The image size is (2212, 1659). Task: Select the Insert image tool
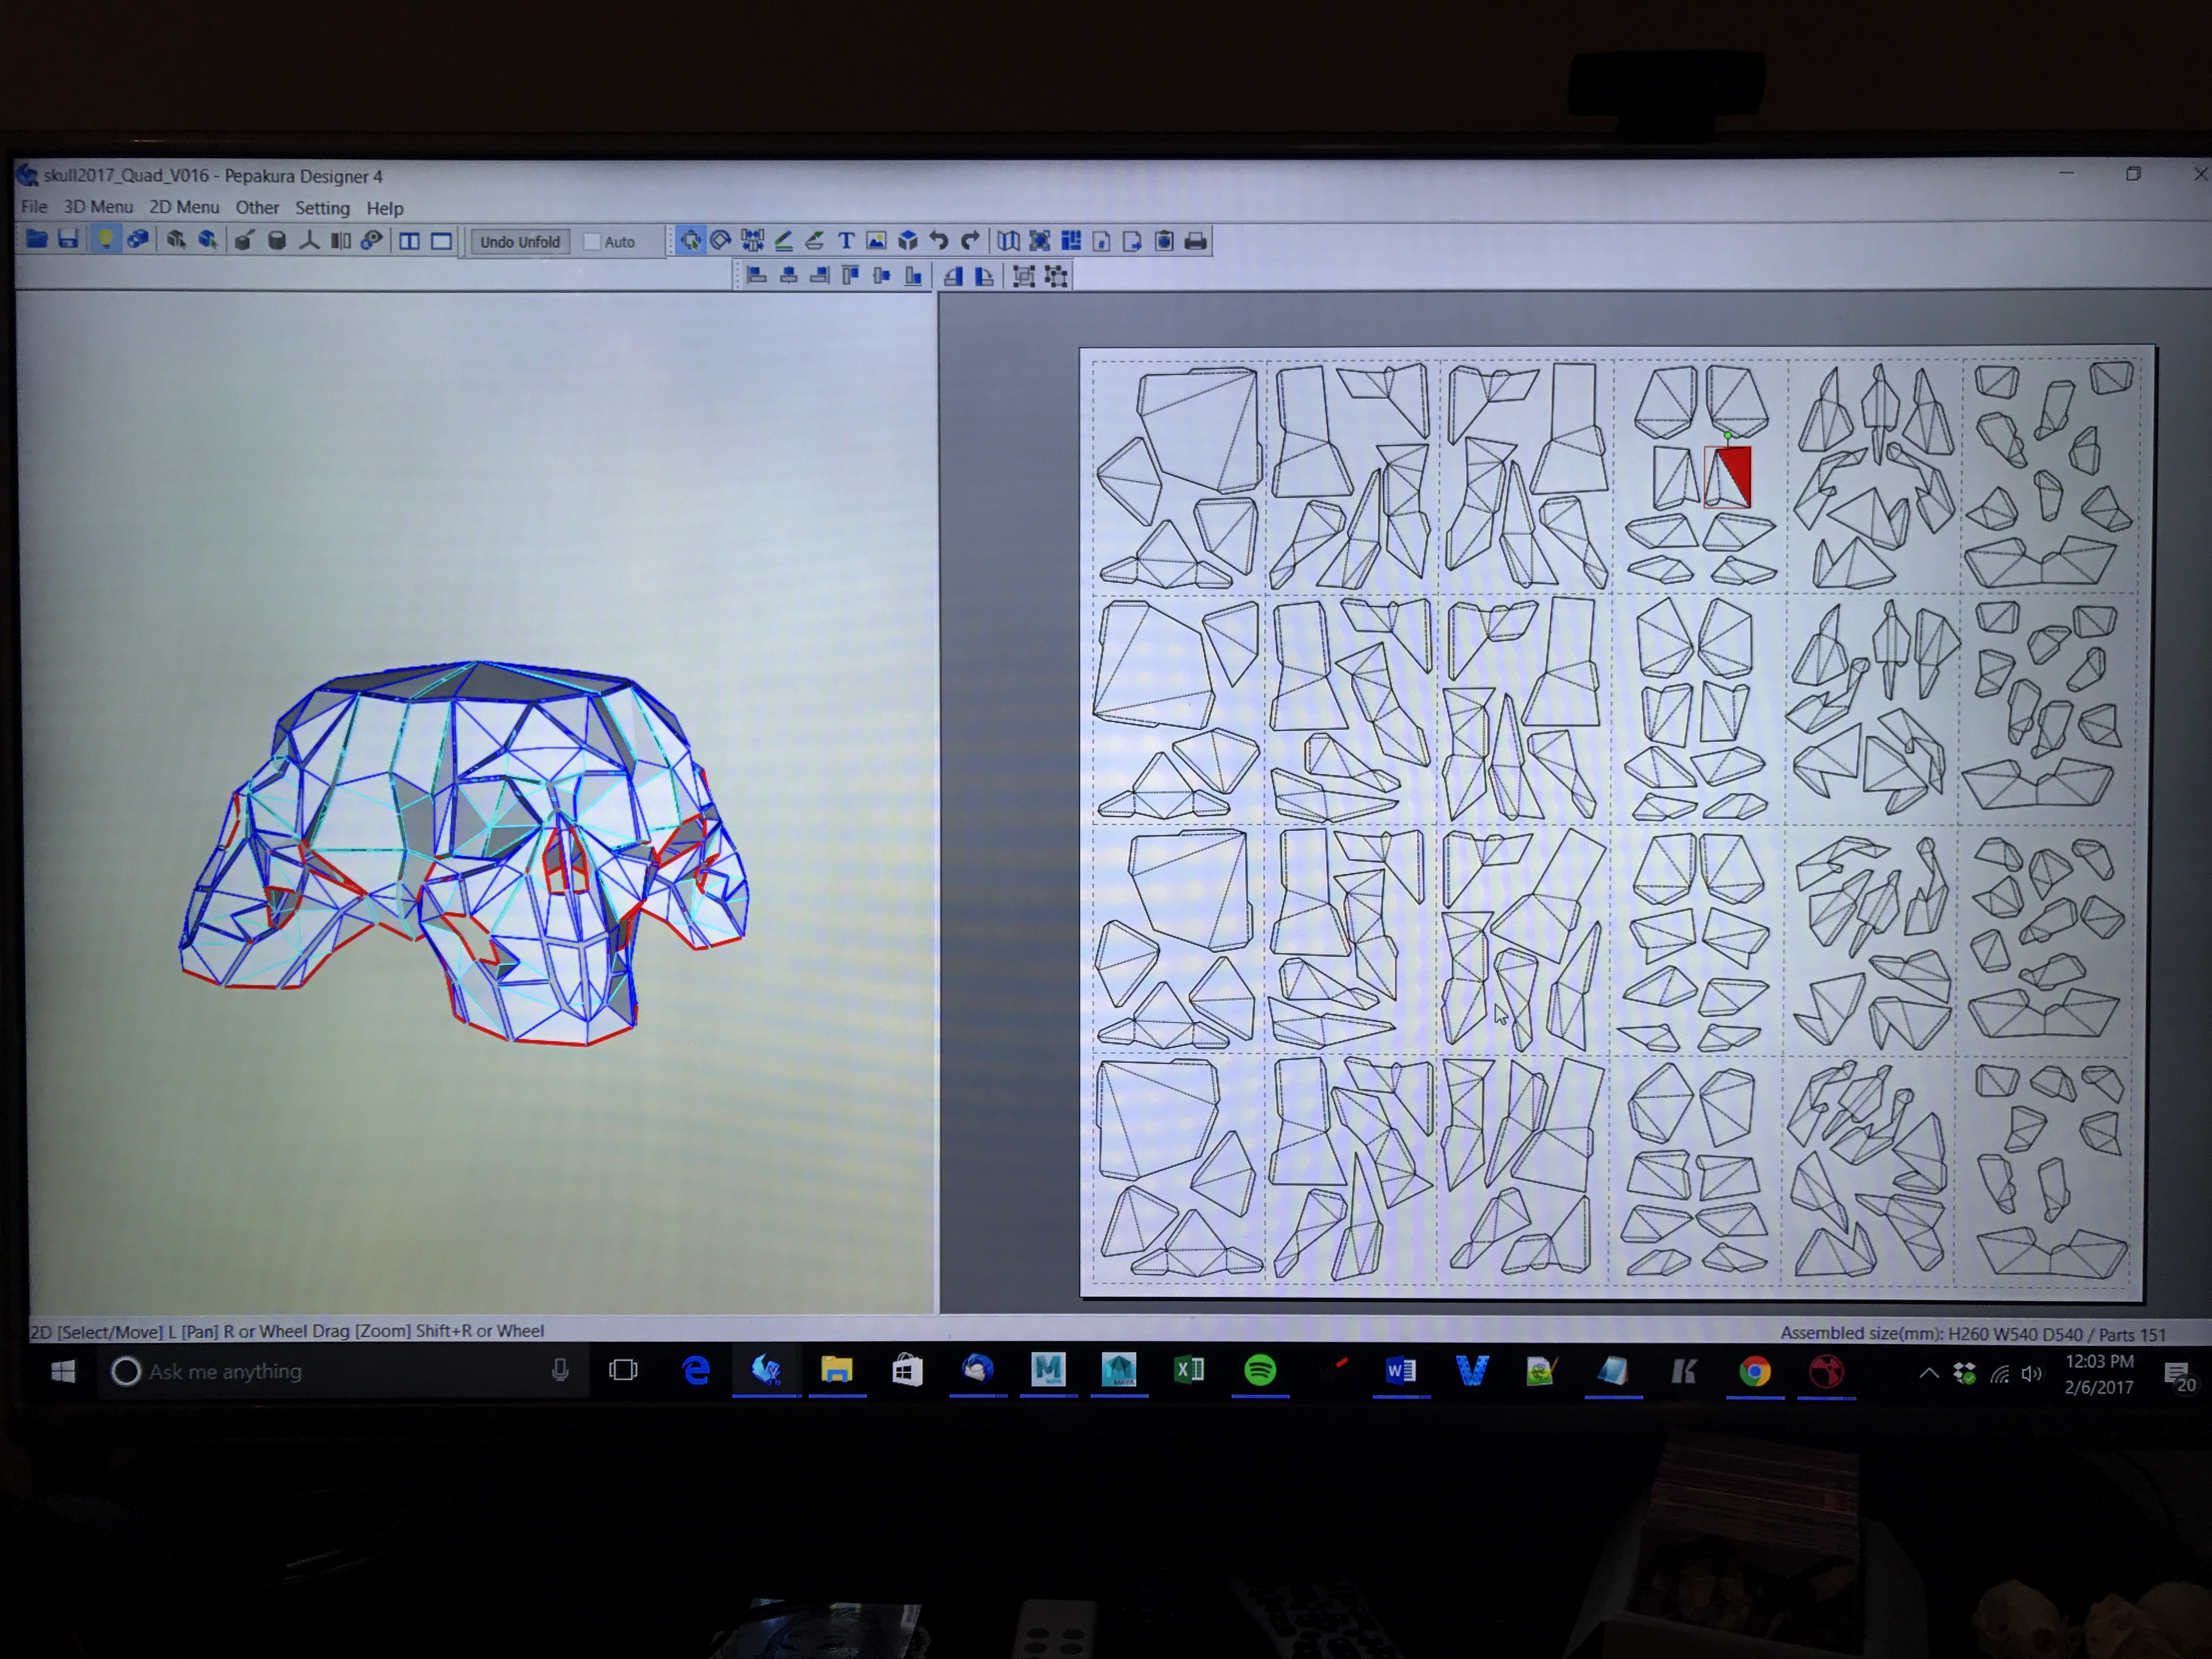pos(877,241)
